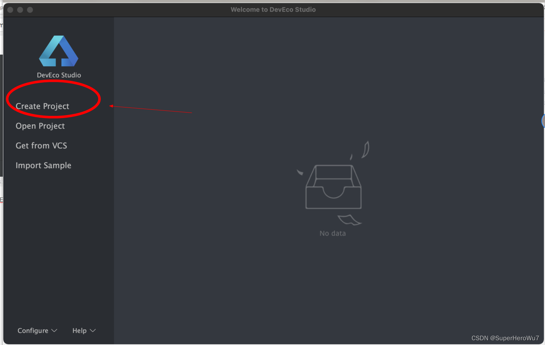Click Create Project in the sidebar
This screenshot has width=545, height=345.
(x=42, y=106)
